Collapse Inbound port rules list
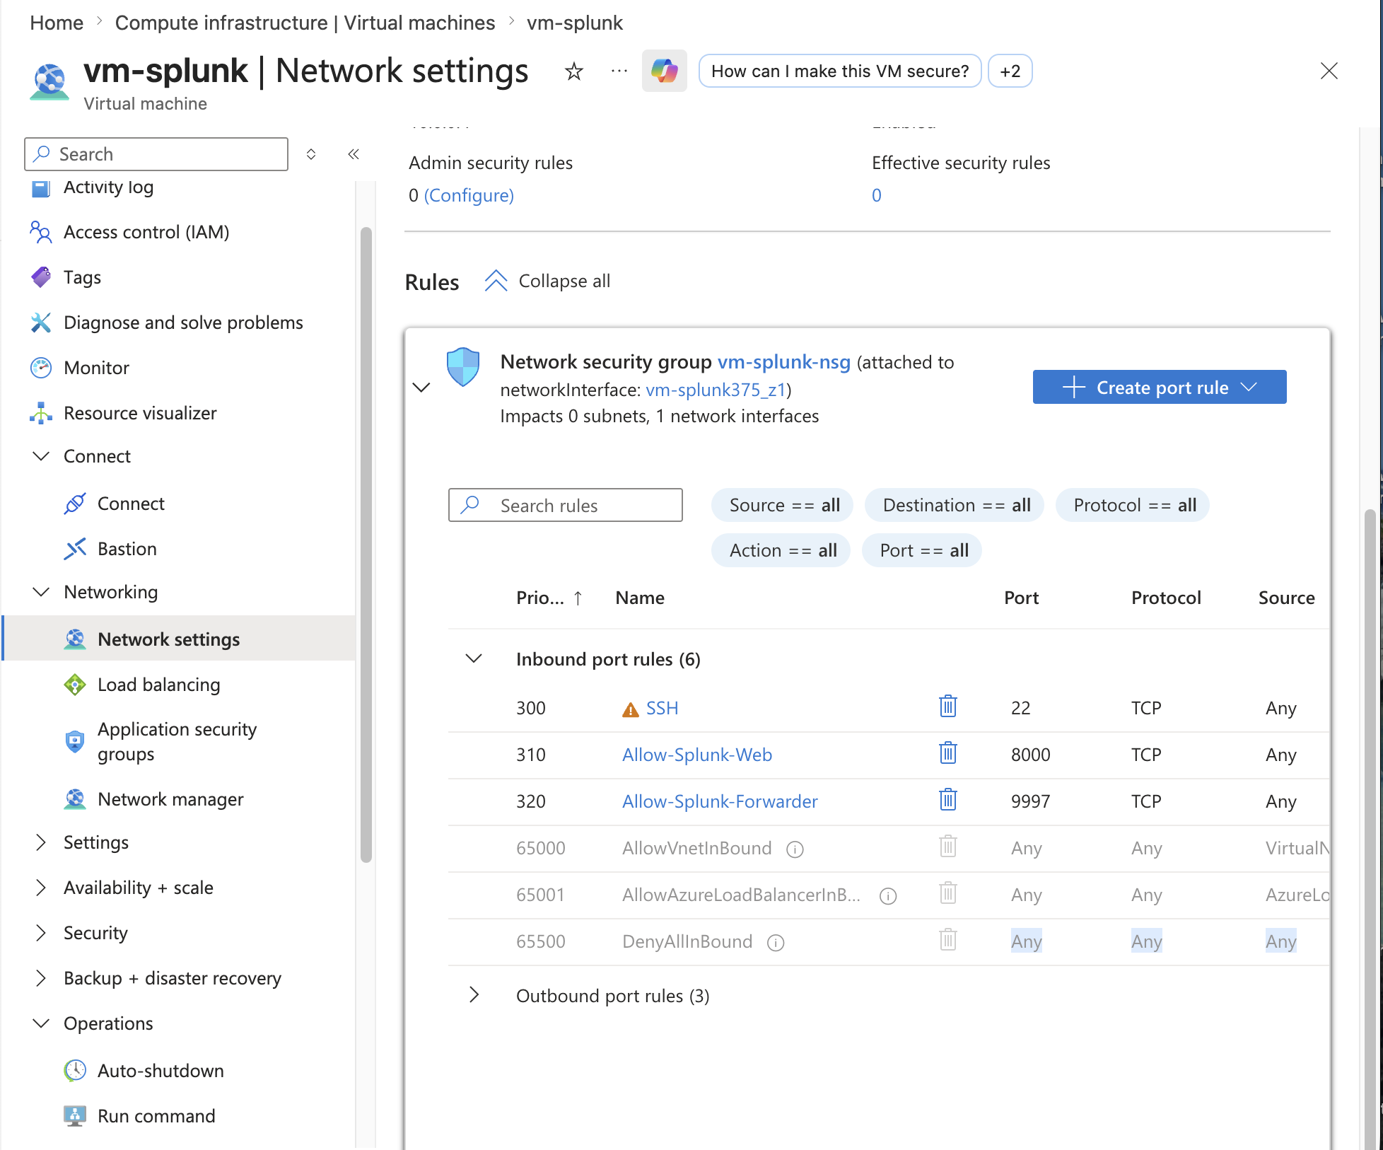This screenshot has width=1383, height=1150. pos(474,659)
